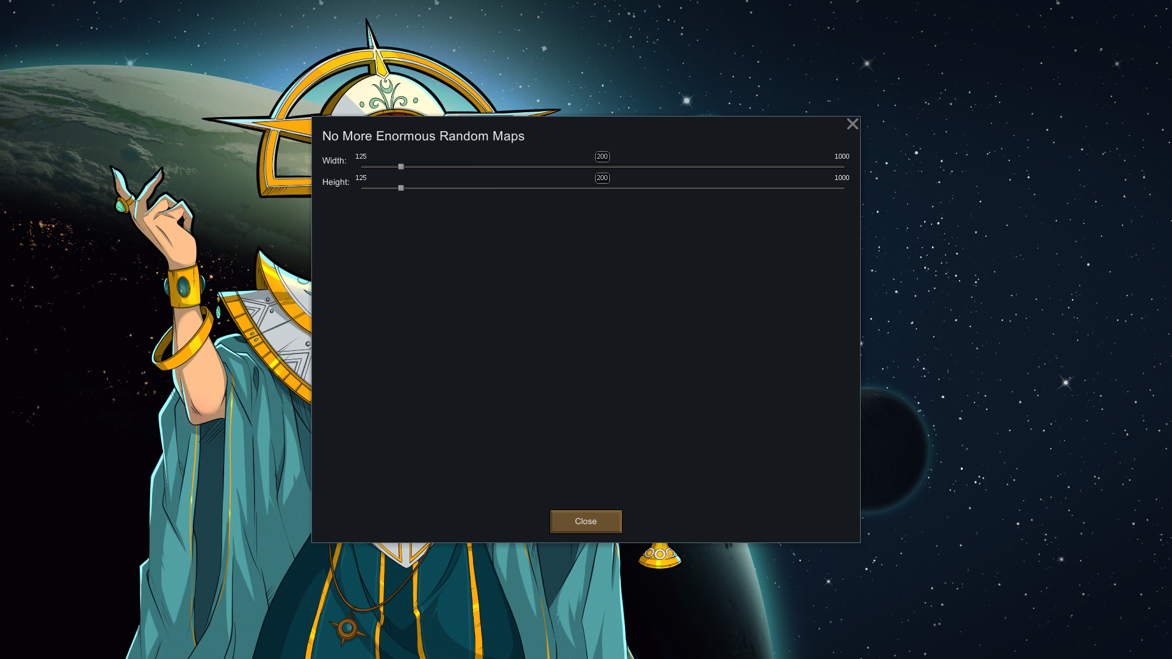
Task: Click the 'Height:' label
Action: (336, 182)
